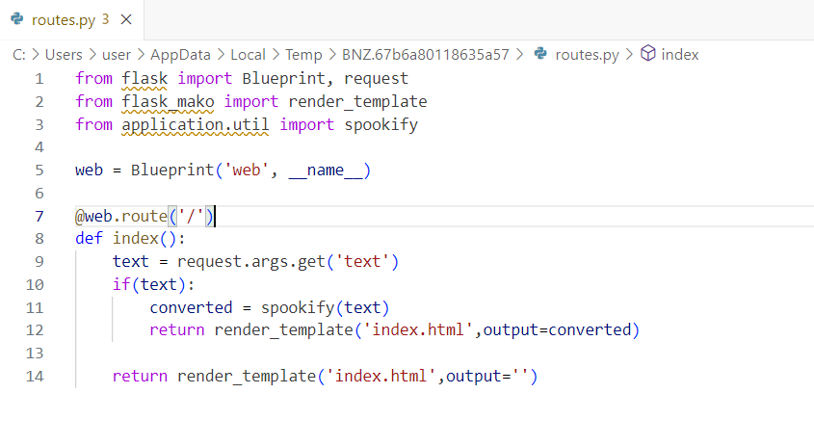Open the user breadcrumb folder
814x446 pixels.
[x=117, y=55]
